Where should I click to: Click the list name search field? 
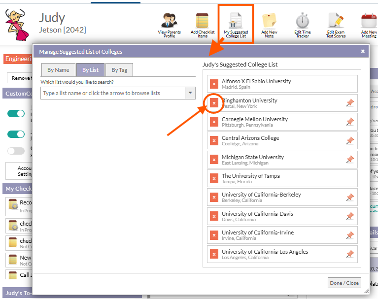point(113,93)
